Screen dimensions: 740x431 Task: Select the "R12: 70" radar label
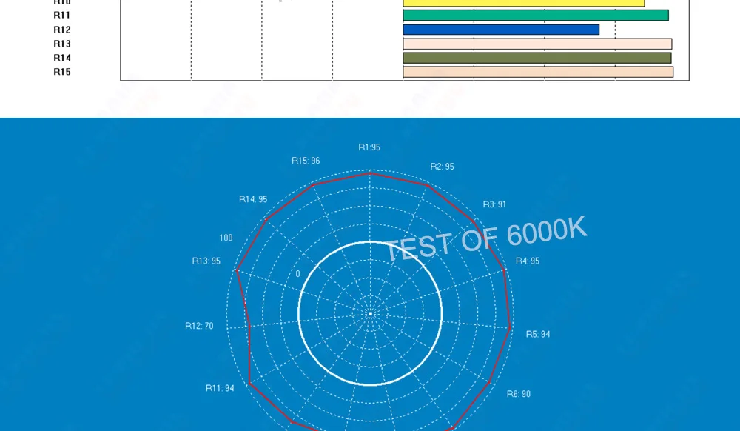[199, 326]
